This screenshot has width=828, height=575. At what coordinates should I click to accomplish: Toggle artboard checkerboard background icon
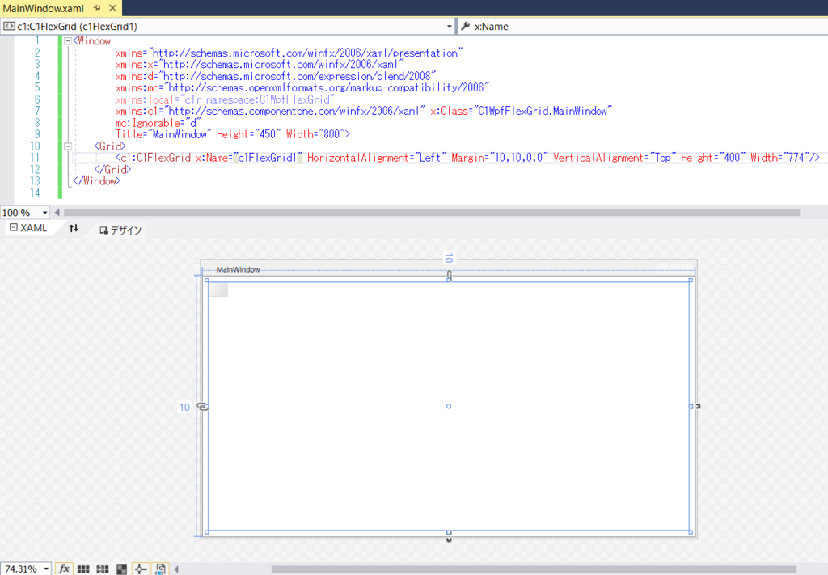[x=121, y=569]
